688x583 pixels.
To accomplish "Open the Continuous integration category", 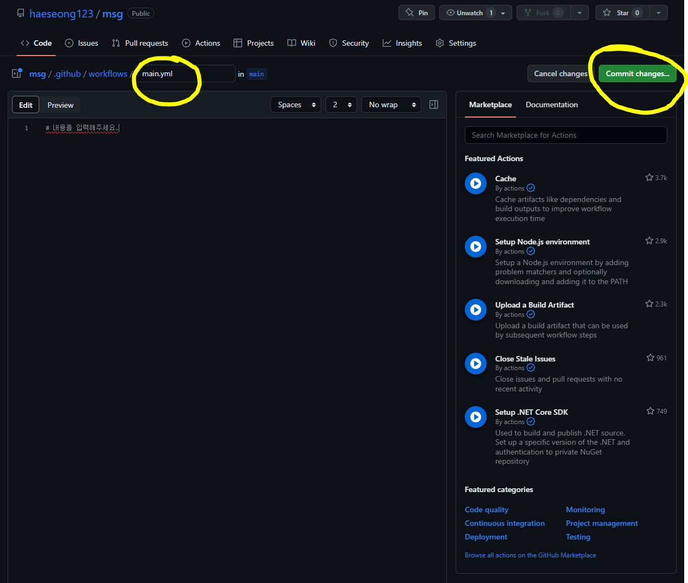I will (505, 523).
